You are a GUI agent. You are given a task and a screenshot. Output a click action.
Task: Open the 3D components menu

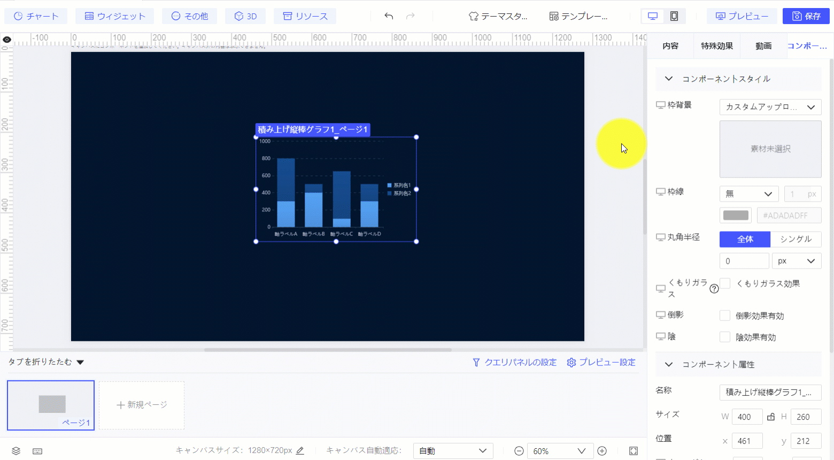[x=245, y=16]
